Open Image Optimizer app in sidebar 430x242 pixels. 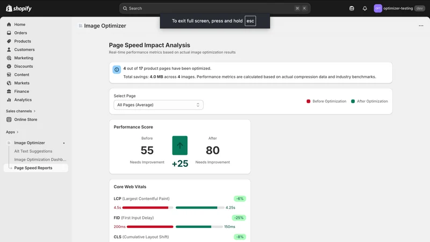[30, 143]
